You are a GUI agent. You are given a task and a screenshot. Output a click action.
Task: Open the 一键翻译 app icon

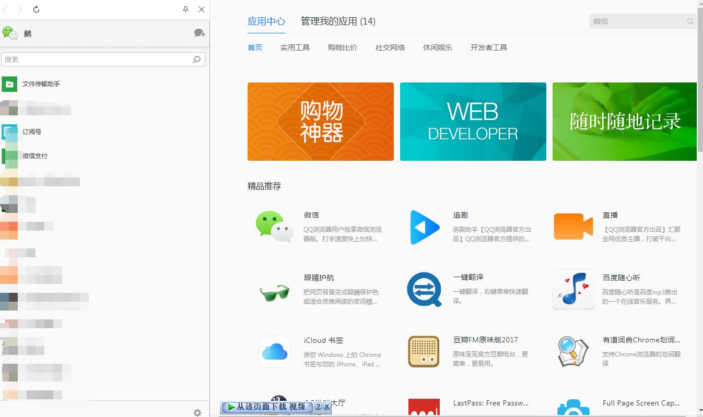pyautogui.click(x=424, y=289)
